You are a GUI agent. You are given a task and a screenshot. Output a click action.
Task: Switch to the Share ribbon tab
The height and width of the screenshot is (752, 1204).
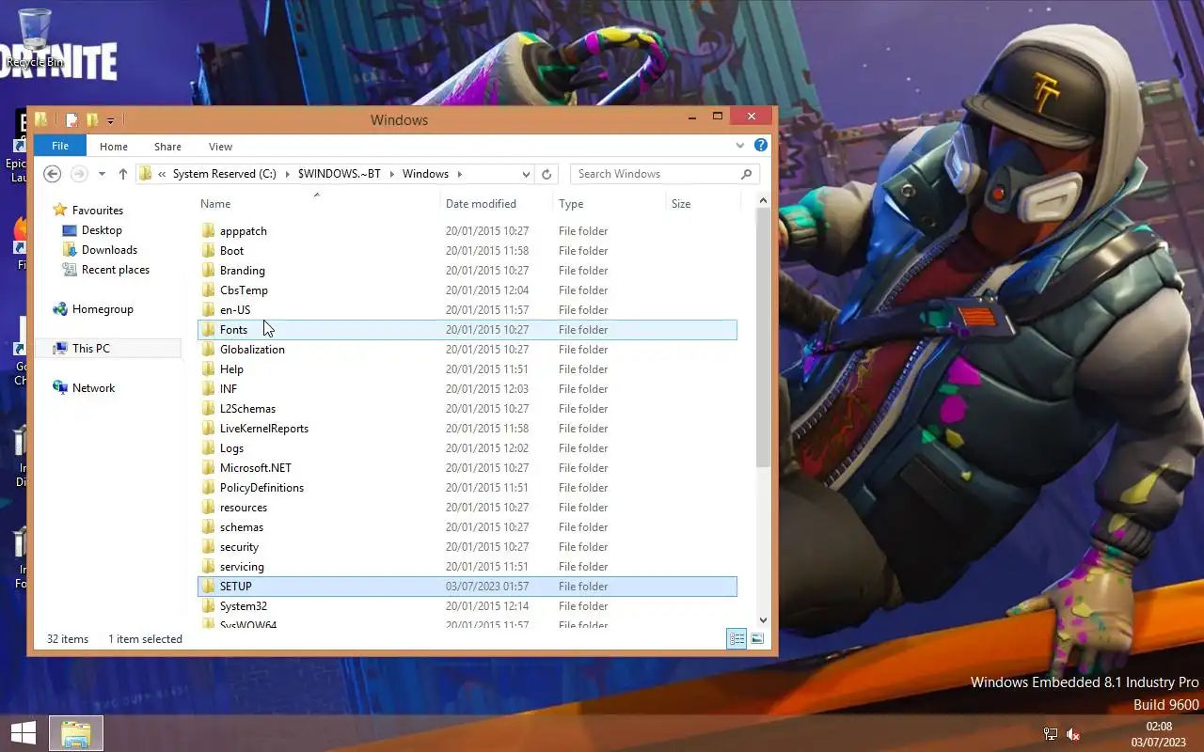tap(167, 147)
